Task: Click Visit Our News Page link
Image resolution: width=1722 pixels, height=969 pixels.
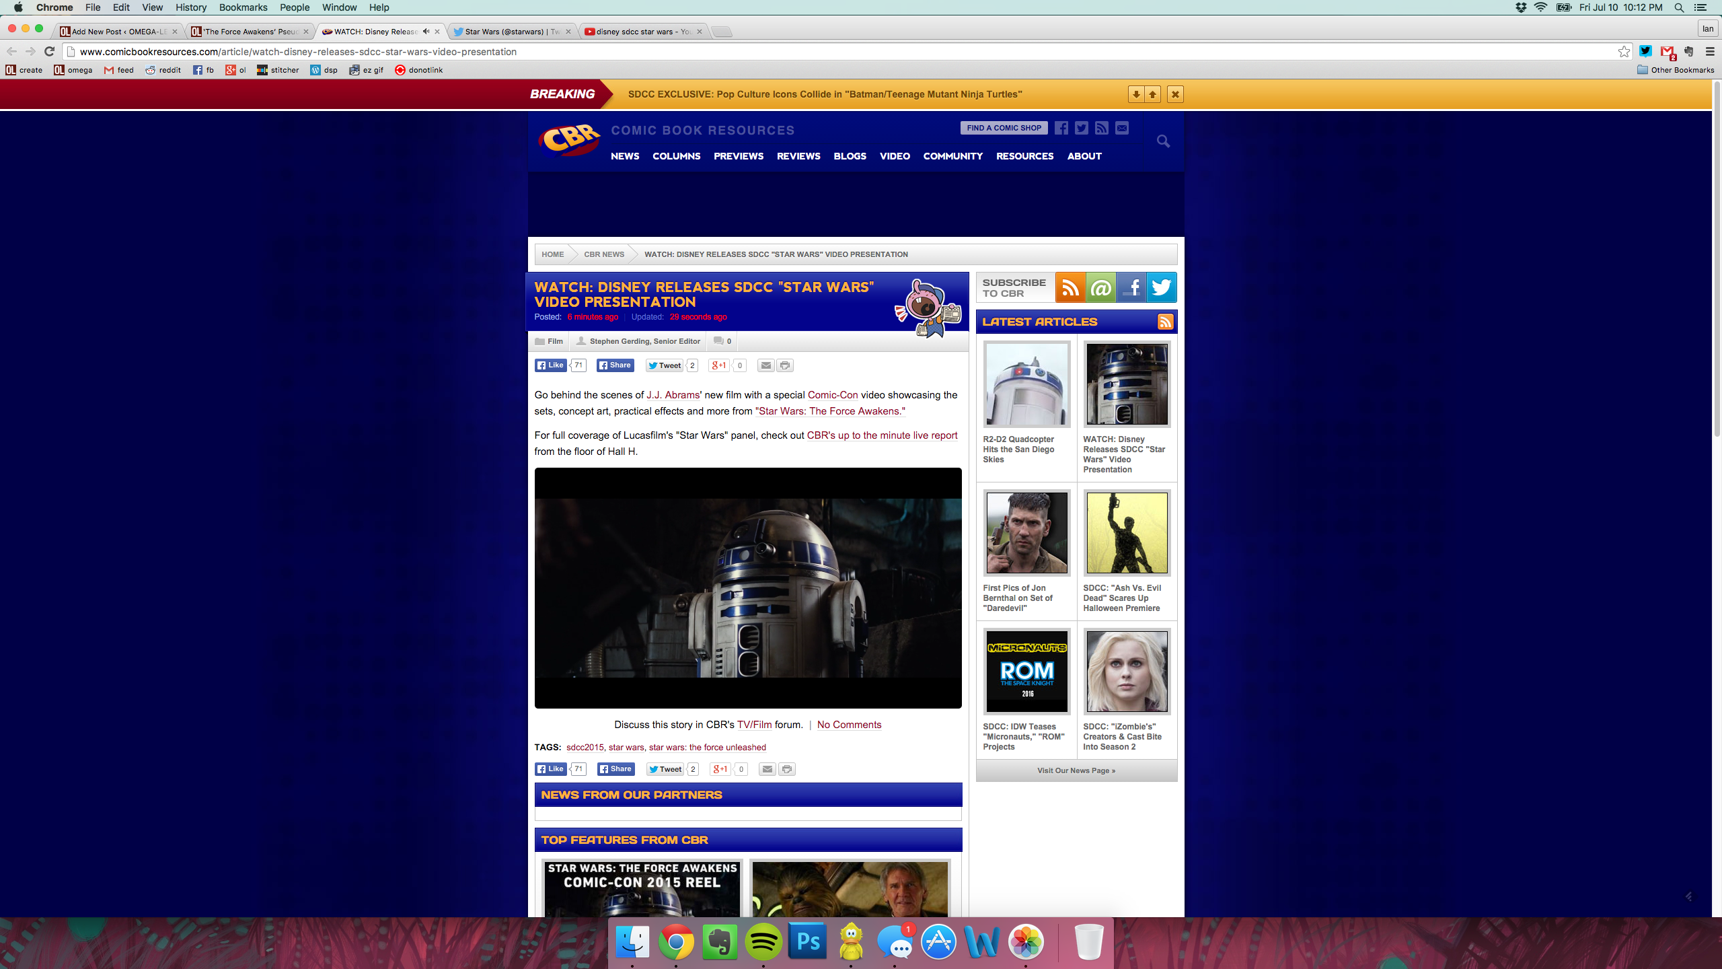Action: click(1076, 770)
